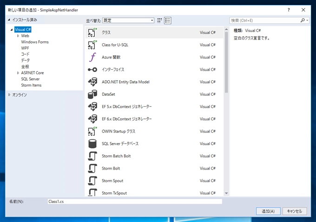Select Visual C# in the tree
This screenshot has width=316, height=222.
(23, 30)
